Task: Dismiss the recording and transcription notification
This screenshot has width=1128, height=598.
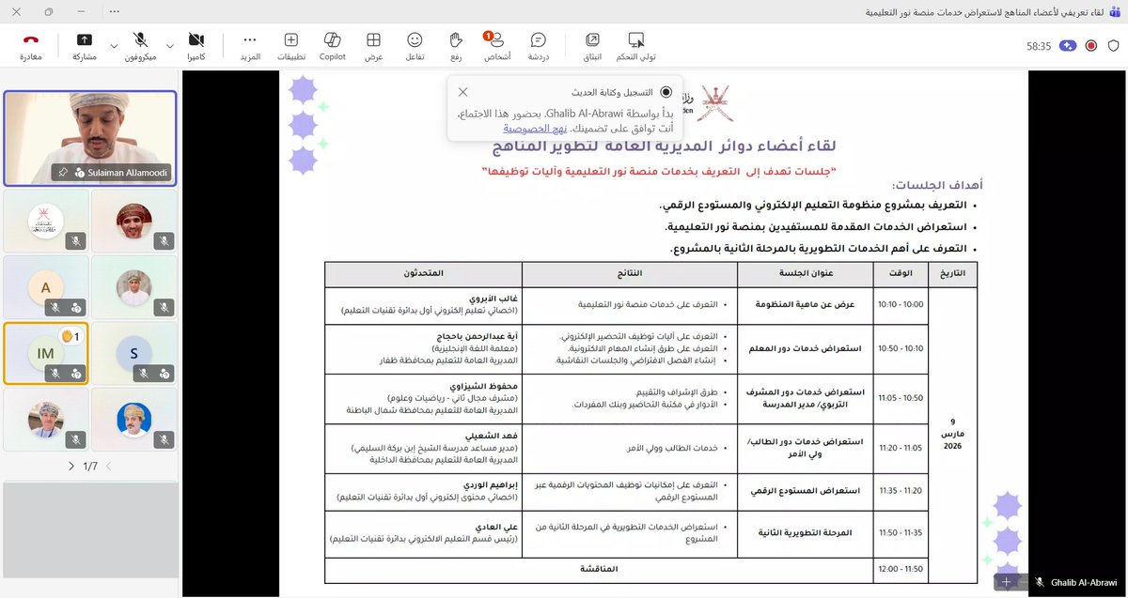Action: [462, 92]
